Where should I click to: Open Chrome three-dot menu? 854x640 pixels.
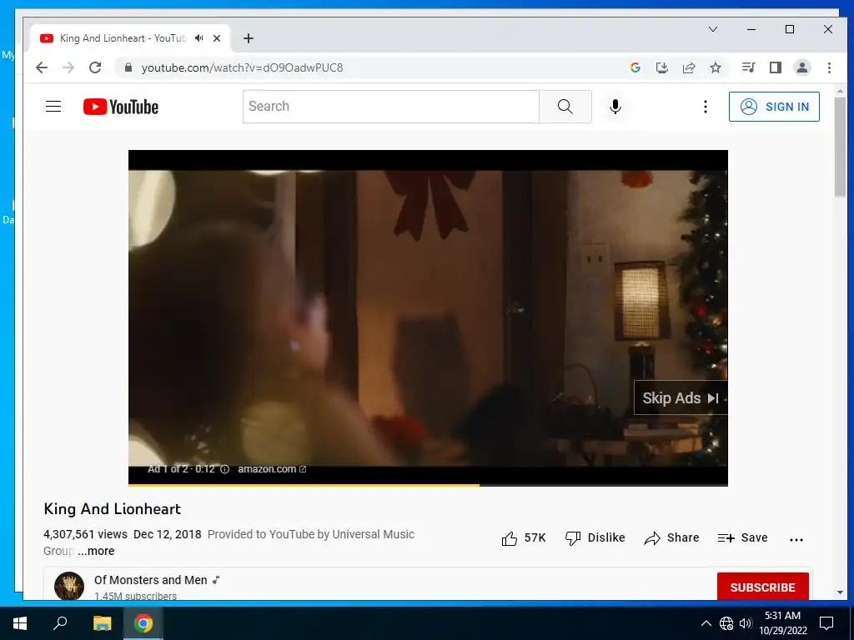(x=829, y=67)
